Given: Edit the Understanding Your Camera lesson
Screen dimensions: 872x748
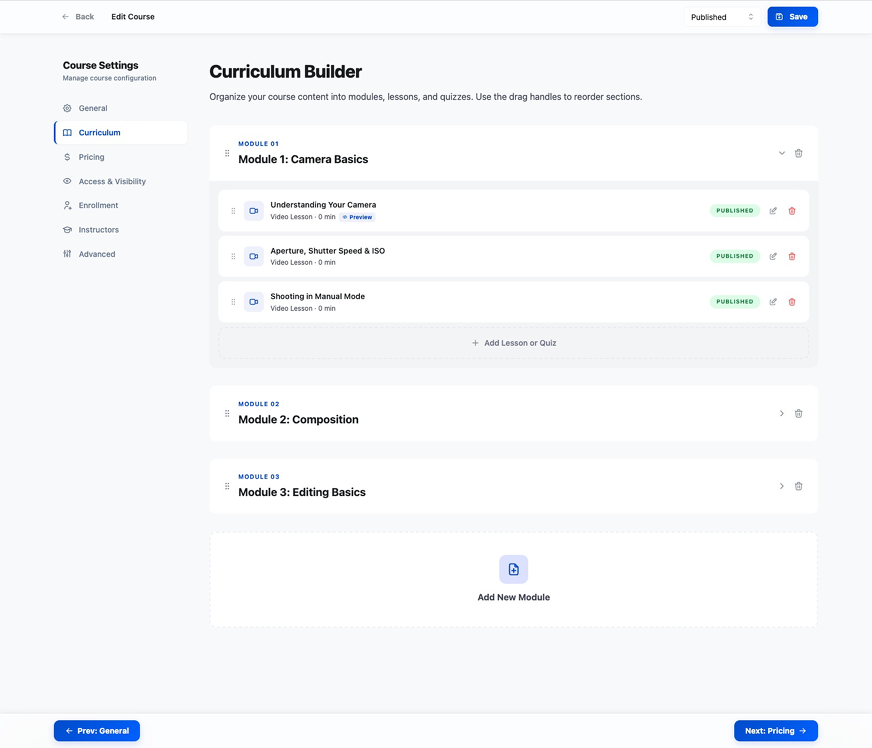Looking at the screenshot, I should coord(773,211).
